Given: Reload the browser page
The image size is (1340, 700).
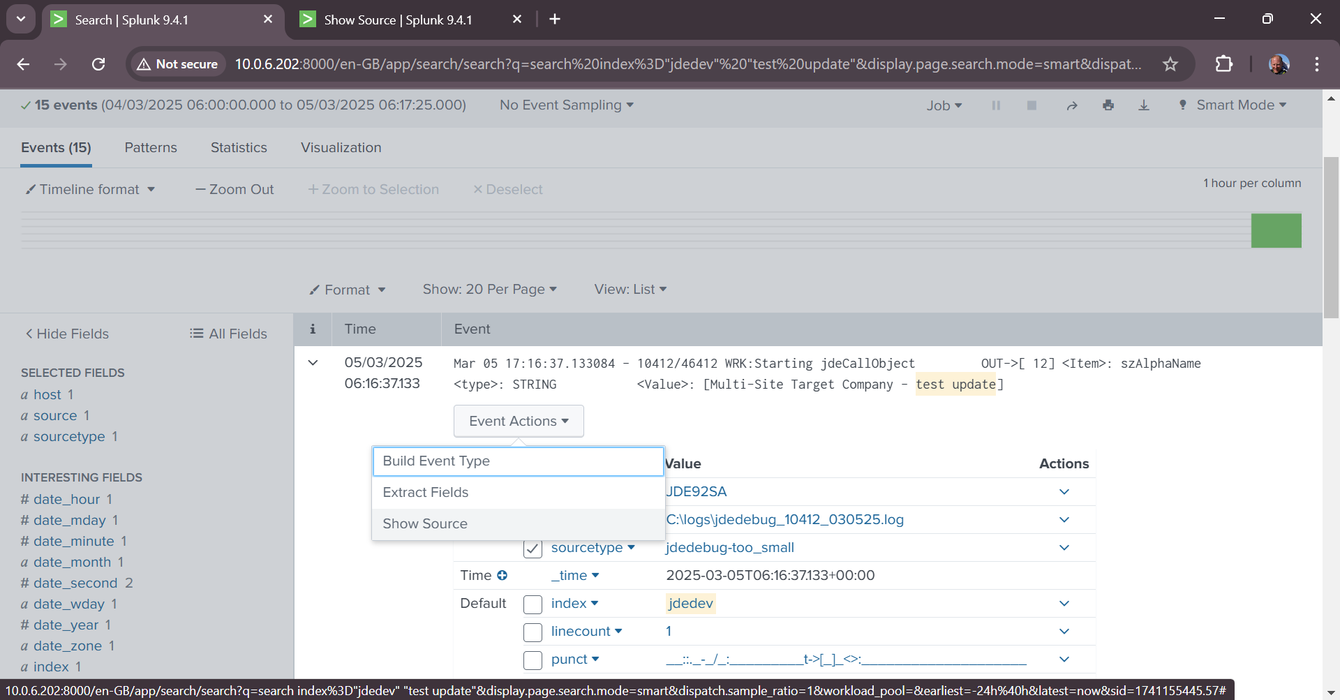Looking at the screenshot, I should (x=98, y=64).
